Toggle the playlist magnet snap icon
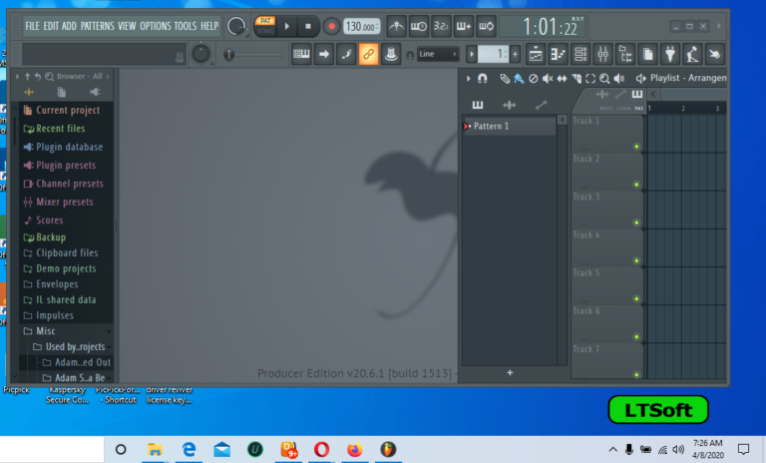The image size is (766, 463). [x=482, y=78]
